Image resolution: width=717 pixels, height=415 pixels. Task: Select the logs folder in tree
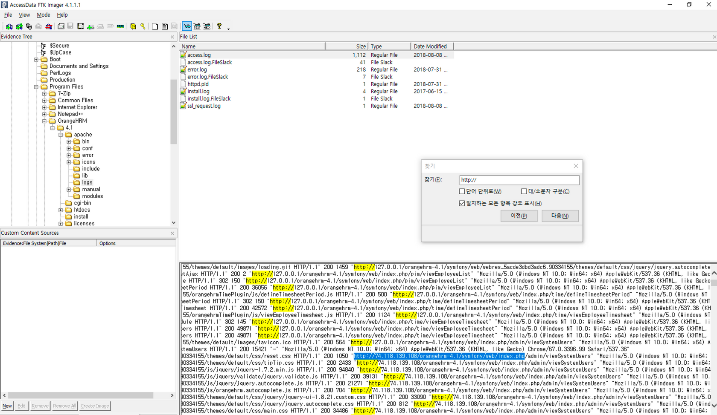[87, 182]
